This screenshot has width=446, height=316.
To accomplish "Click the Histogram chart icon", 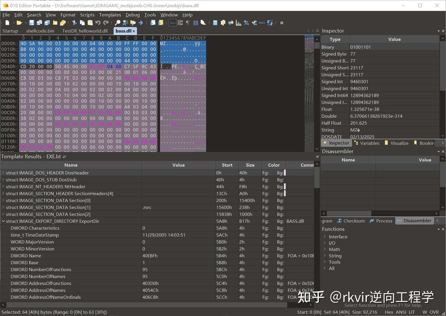I will point(238,23).
